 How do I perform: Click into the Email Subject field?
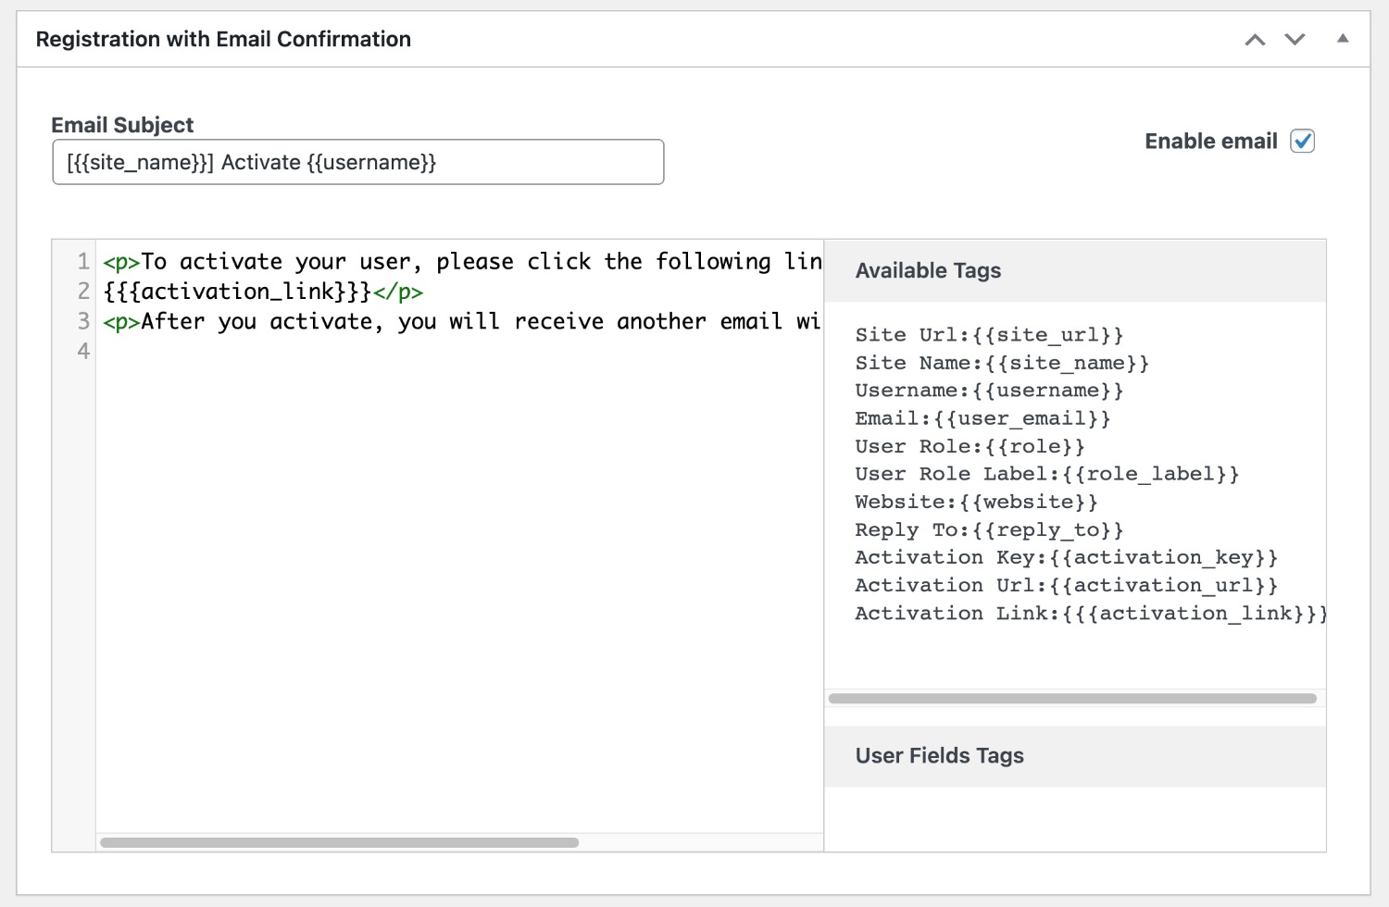click(358, 162)
